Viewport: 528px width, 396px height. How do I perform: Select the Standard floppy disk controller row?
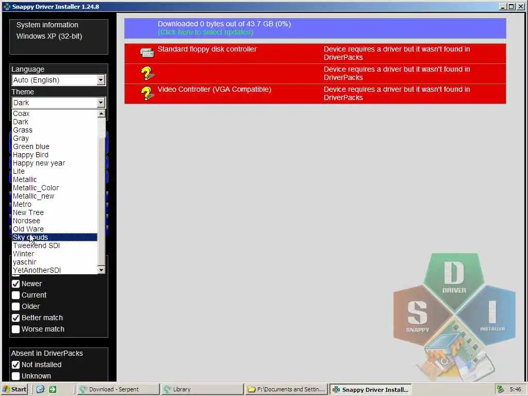(x=315, y=53)
